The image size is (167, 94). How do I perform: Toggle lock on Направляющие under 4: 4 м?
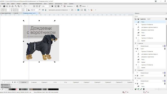coord(163,81)
